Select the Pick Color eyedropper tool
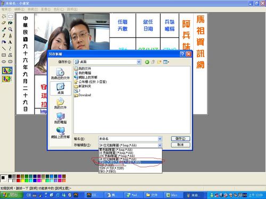 pyautogui.click(x=4, y=29)
